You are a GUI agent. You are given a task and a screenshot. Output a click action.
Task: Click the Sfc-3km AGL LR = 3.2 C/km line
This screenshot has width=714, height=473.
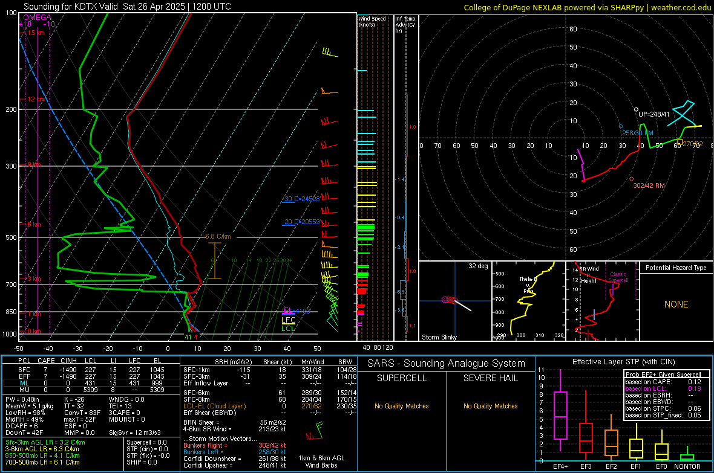pyautogui.click(x=45, y=442)
